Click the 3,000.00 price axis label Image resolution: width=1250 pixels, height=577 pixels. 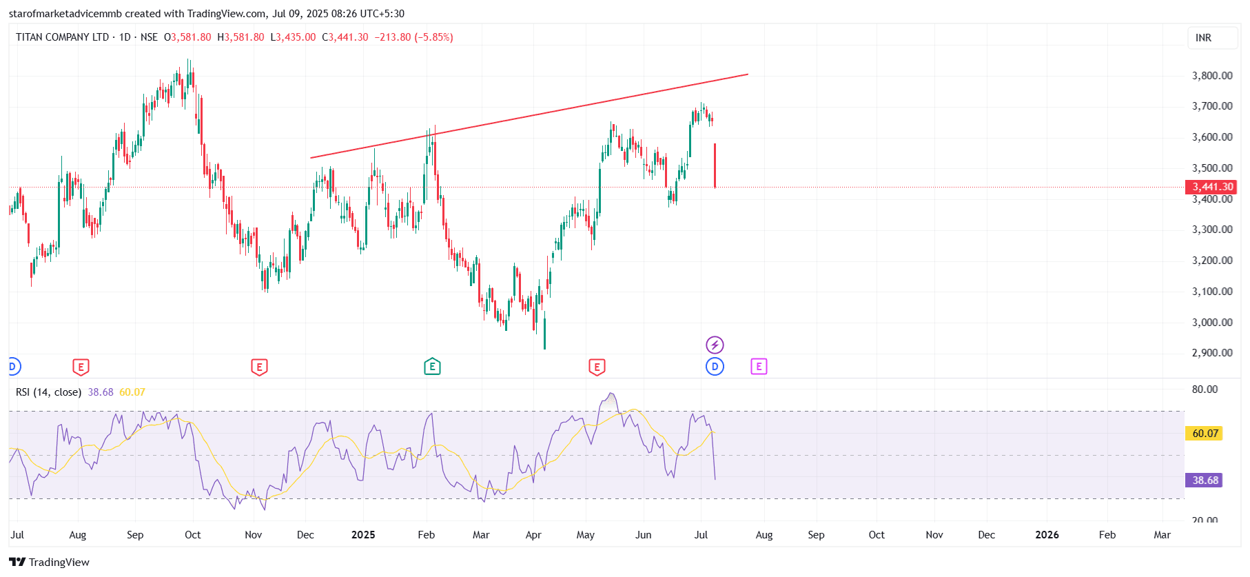coord(1212,323)
